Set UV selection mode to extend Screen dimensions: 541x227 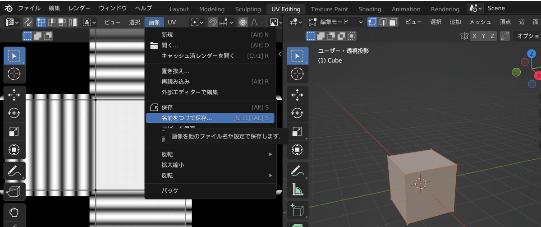pos(39,36)
